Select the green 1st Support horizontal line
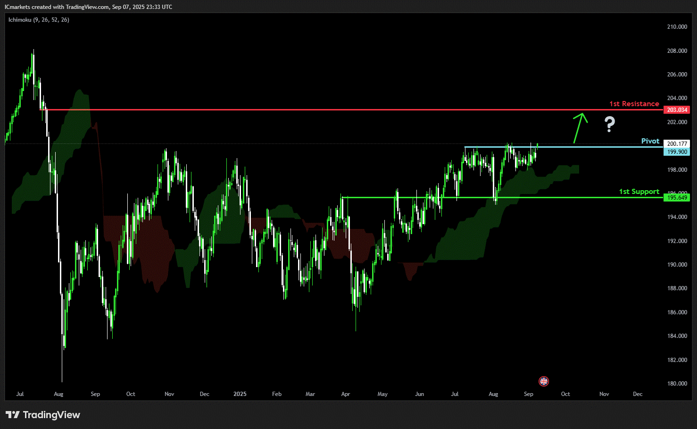The image size is (697, 429). pos(503,197)
